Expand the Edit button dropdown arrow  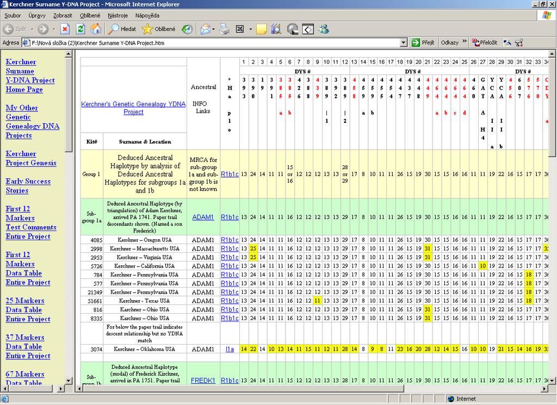point(250,29)
